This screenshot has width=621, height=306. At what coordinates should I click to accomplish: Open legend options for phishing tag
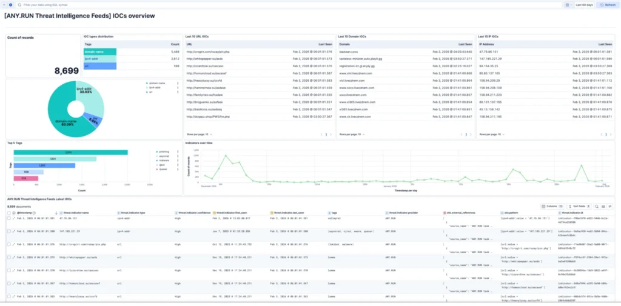click(178, 151)
